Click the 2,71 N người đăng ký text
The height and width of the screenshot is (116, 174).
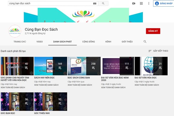(x=35, y=33)
